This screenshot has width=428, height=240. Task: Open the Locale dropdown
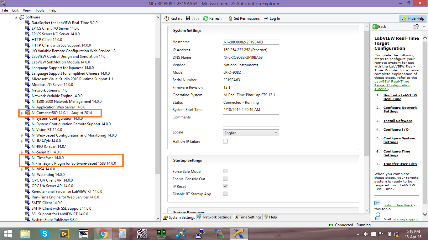(x=251, y=133)
